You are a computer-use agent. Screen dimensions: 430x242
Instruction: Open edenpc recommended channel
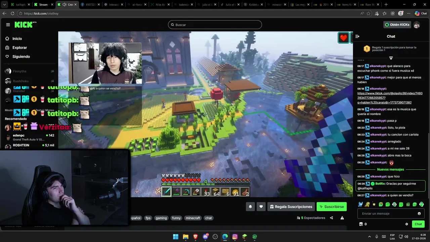[30, 137]
